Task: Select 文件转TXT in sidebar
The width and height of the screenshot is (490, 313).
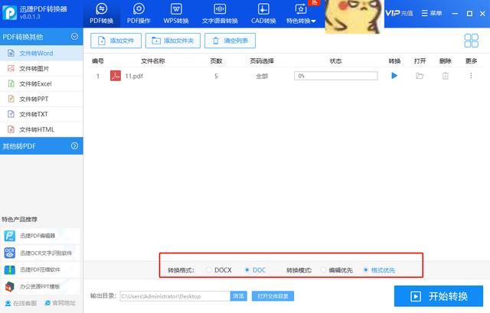Action: pos(41,114)
